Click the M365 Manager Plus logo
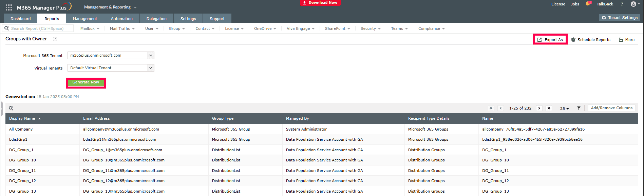The image size is (644, 196). [x=44, y=7]
